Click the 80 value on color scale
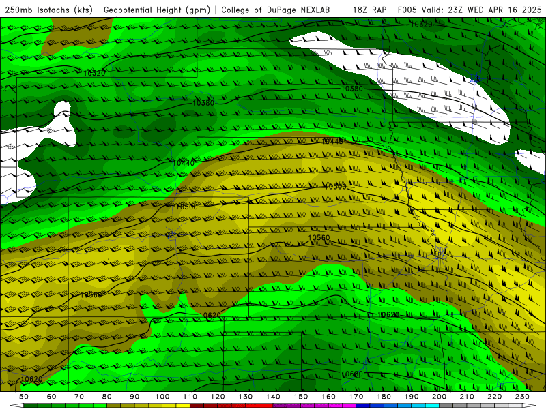Image resolution: width=546 pixels, height=409 pixels. [107, 397]
